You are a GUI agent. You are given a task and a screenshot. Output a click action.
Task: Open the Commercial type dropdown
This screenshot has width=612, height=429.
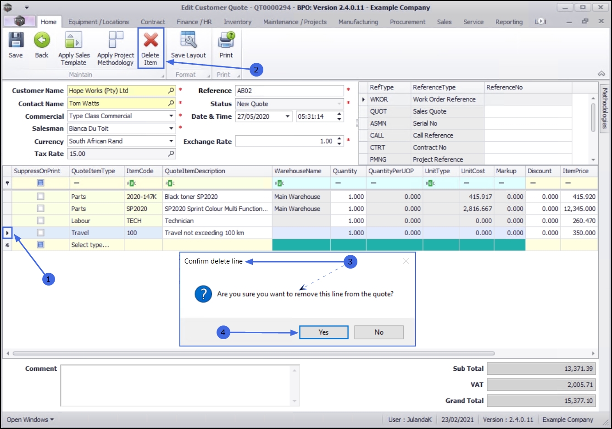point(171,116)
